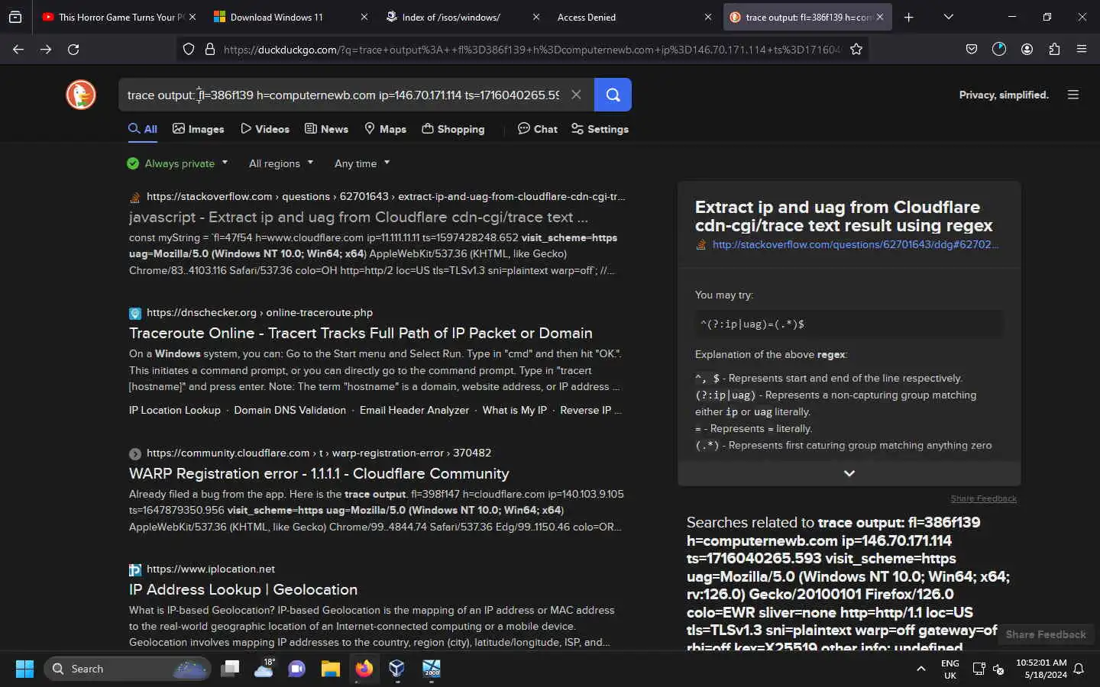The height and width of the screenshot is (687, 1100).
Task: Click the taskbar Search box
Action: pos(127,669)
